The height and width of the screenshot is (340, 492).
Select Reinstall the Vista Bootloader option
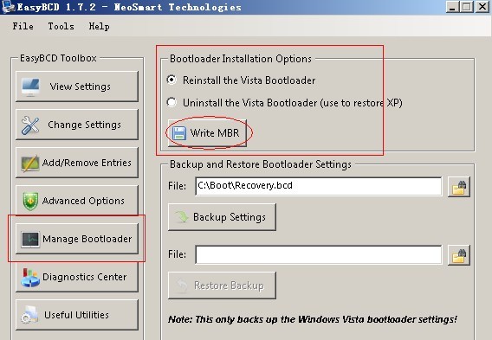click(172, 80)
